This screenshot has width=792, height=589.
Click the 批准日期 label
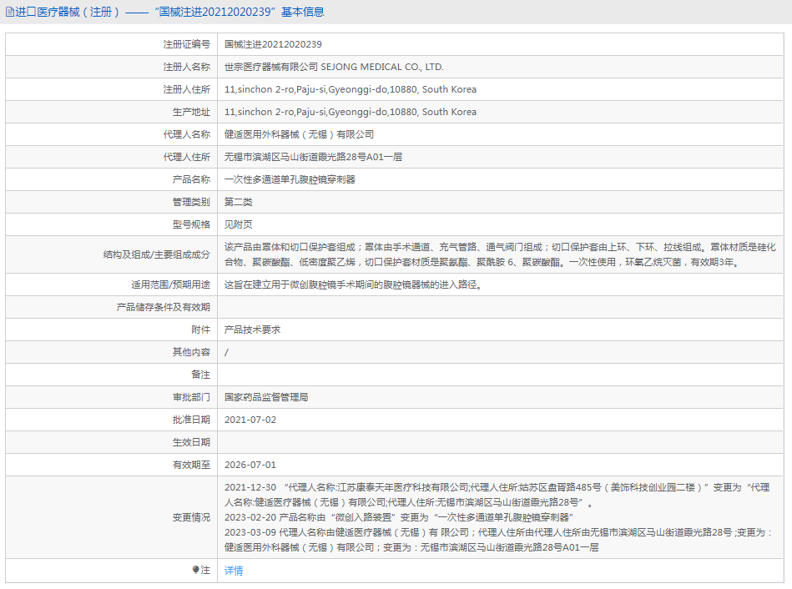pos(191,420)
